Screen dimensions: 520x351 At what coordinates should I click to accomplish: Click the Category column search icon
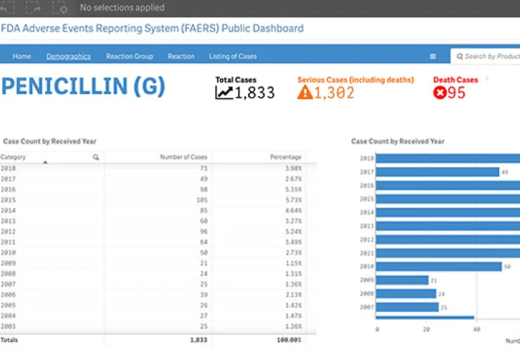coord(96,157)
